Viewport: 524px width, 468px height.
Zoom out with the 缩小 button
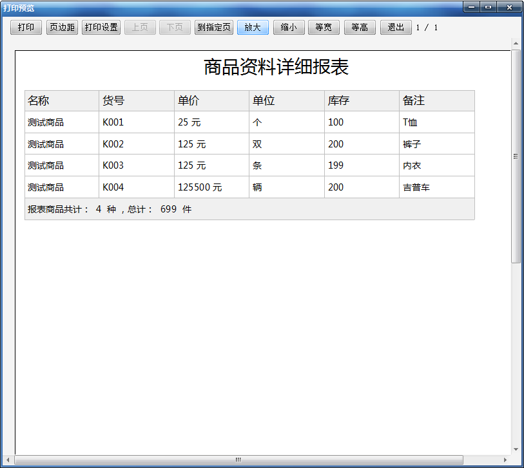(x=289, y=28)
